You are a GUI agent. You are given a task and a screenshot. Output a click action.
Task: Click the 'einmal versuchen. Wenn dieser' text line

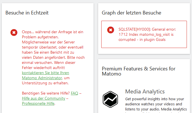click(x=49, y=62)
